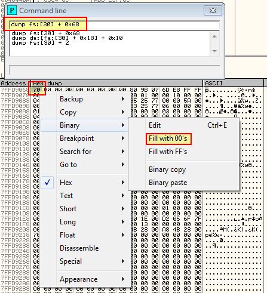
Task: Click the ASCII column header
Action: pos(233,84)
